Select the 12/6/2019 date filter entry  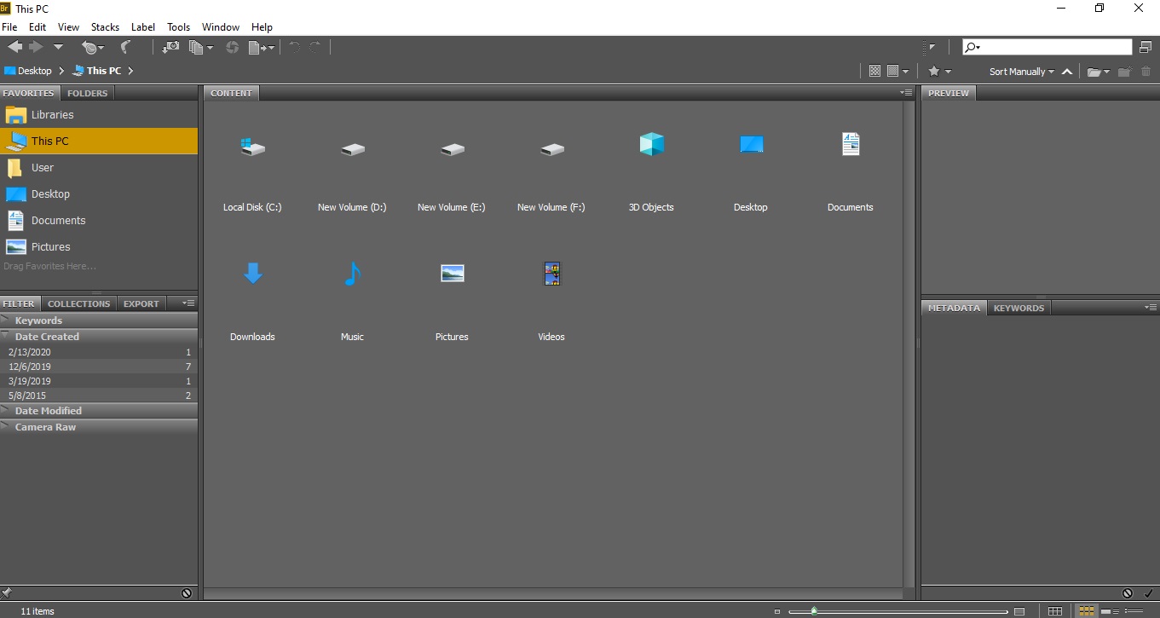click(30, 366)
